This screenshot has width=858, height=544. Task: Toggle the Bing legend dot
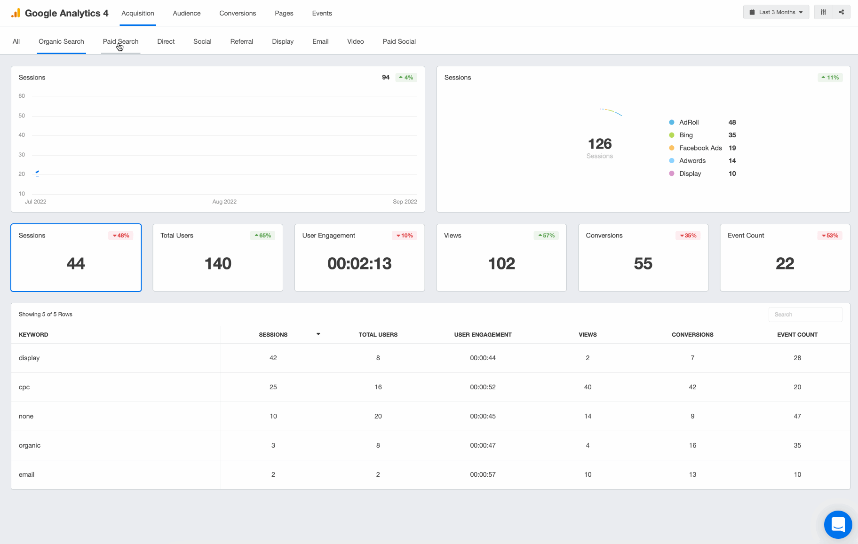coord(671,135)
